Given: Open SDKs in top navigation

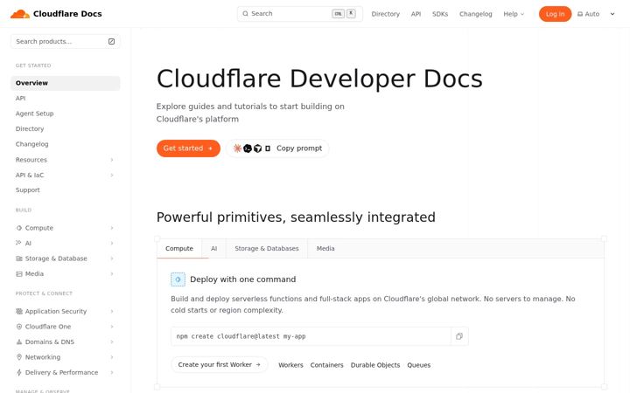Looking at the screenshot, I should pos(440,14).
